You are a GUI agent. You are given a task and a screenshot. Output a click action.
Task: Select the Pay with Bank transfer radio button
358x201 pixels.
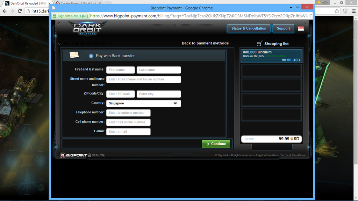pyautogui.click(x=91, y=56)
